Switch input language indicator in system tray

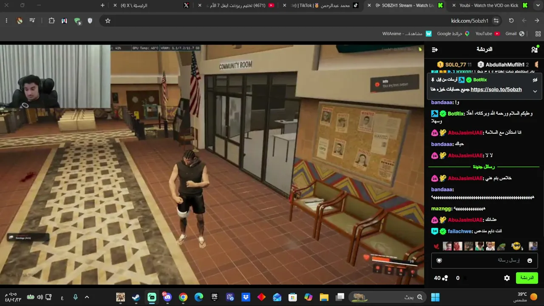(62, 297)
